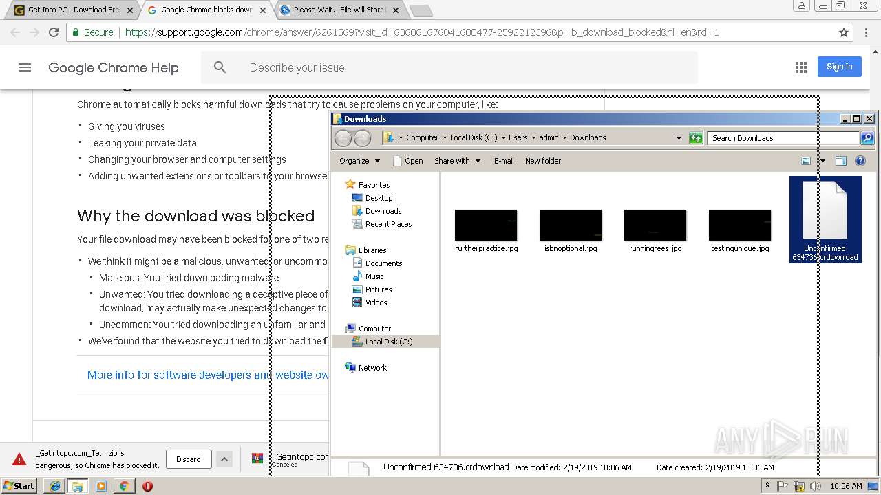Image resolution: width=881 pixels, height=495 pixels.
Task: Open Windows Explorer from the taskbar
Action: 78,486
